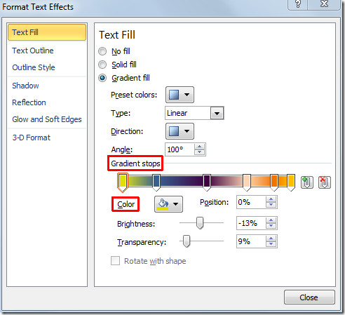Click the Brightness slider handle
The height and width of the screenshot is (315, 345).
click(200, 223)
